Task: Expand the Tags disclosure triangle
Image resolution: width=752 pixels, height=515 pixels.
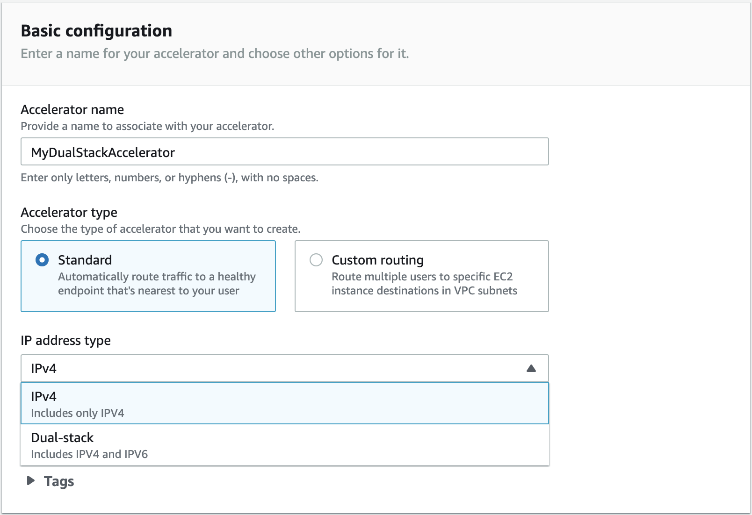Action: pyautogui.click(x=31, y=481)
